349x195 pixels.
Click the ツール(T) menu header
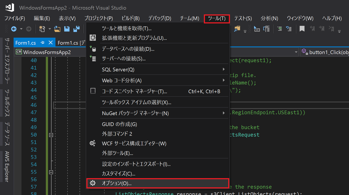(217, 19)
